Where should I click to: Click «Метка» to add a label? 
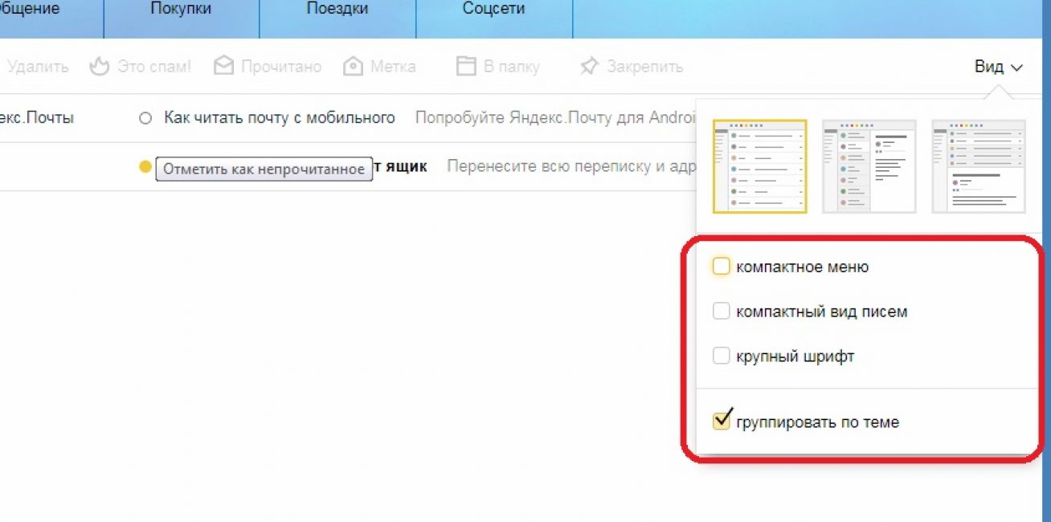(x=379, y=67)
